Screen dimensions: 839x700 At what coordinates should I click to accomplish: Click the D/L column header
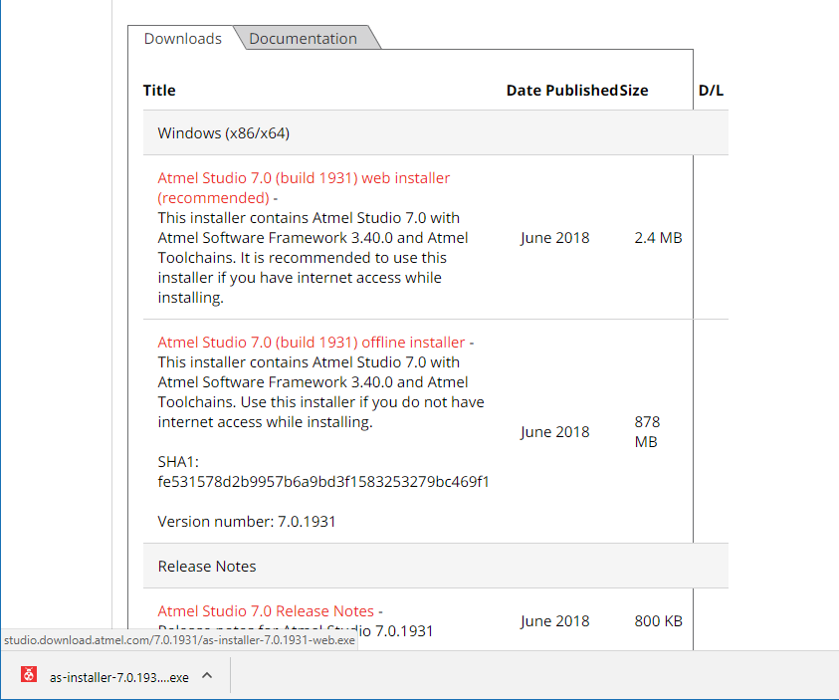click(712, 90)
